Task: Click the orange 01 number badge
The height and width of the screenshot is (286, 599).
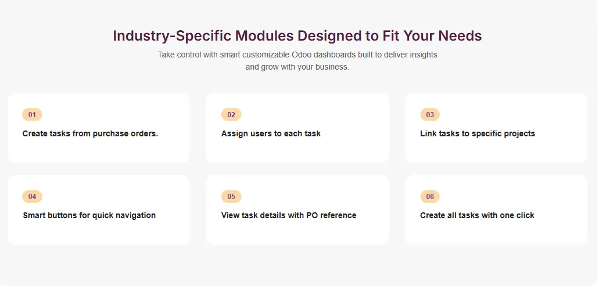Action: [32, 115]
